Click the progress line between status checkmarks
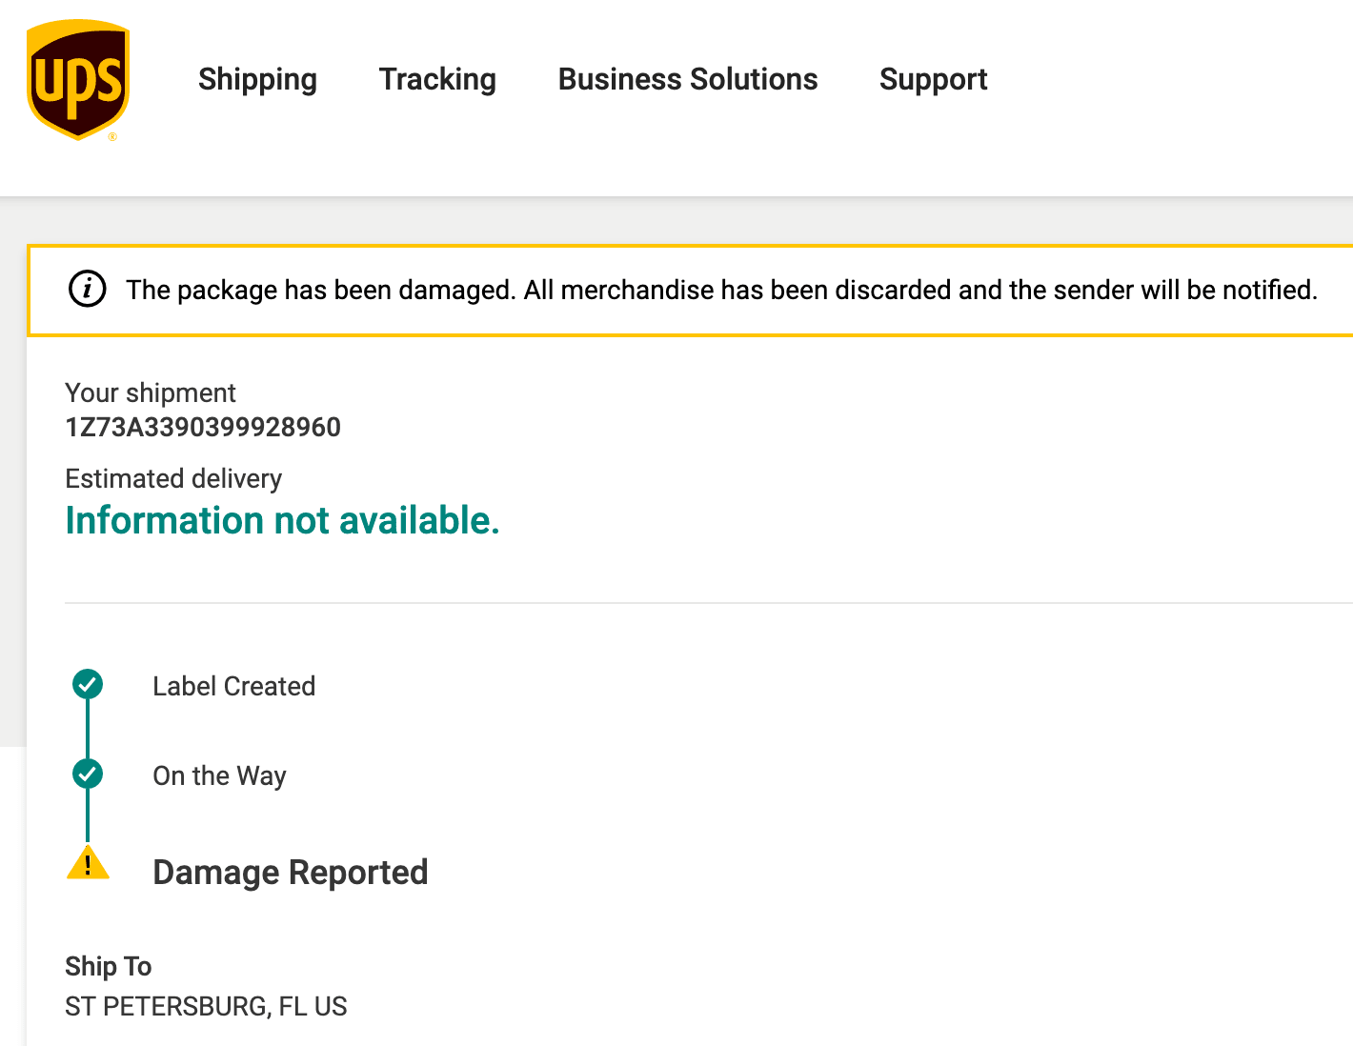 coord(88,729)
